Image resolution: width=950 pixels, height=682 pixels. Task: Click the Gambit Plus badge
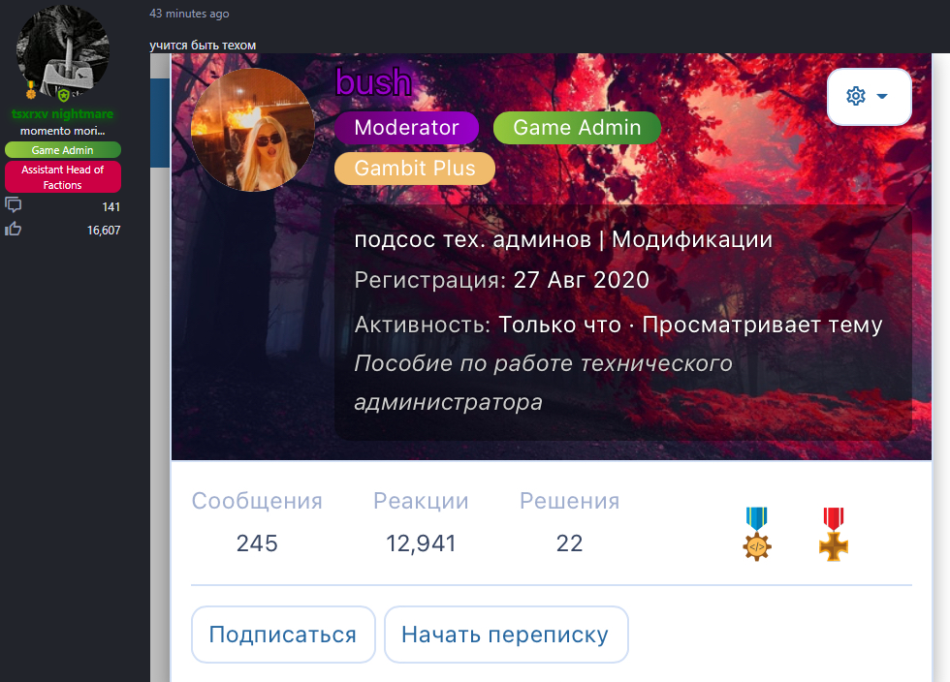pyautogui.click(x=415, y=168)
